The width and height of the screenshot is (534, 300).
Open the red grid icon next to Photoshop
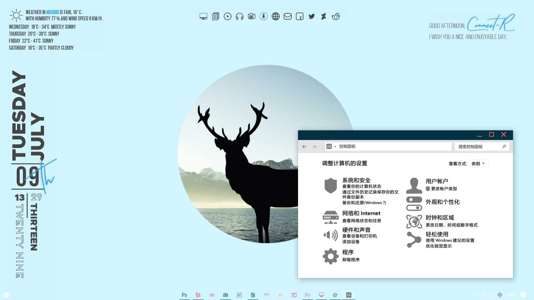(198, 295)
